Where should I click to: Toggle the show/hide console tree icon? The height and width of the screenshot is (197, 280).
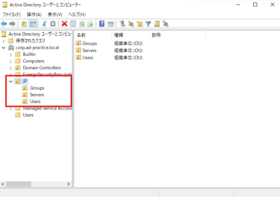[33, 24]
